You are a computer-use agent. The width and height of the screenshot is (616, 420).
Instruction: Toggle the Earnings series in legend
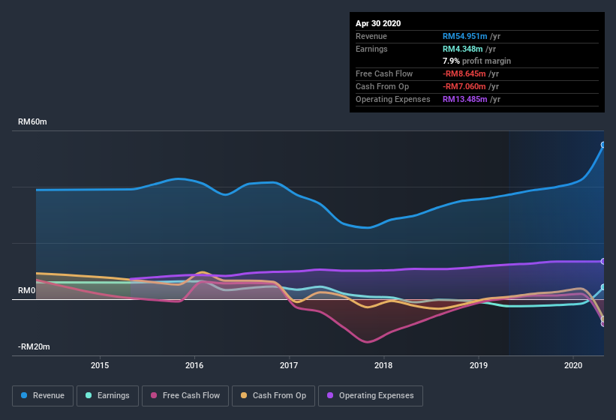(107, 395)
